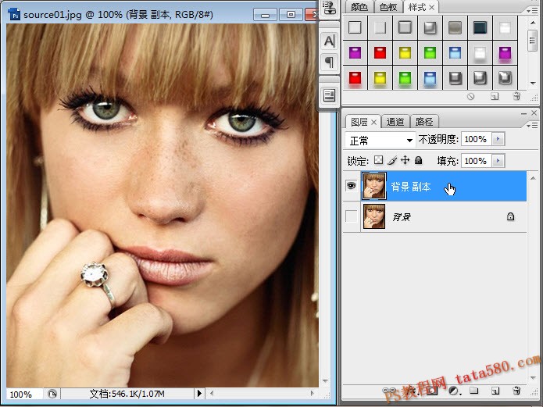Close the 图层 tab with its x
543x407 pixels.
(x=373, y=122)
